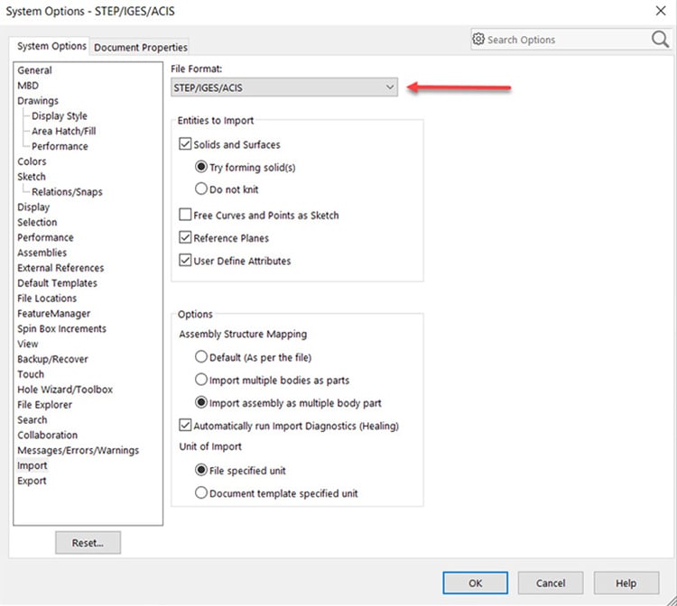Confirm settings with the OK button

[x=475, y=583]
